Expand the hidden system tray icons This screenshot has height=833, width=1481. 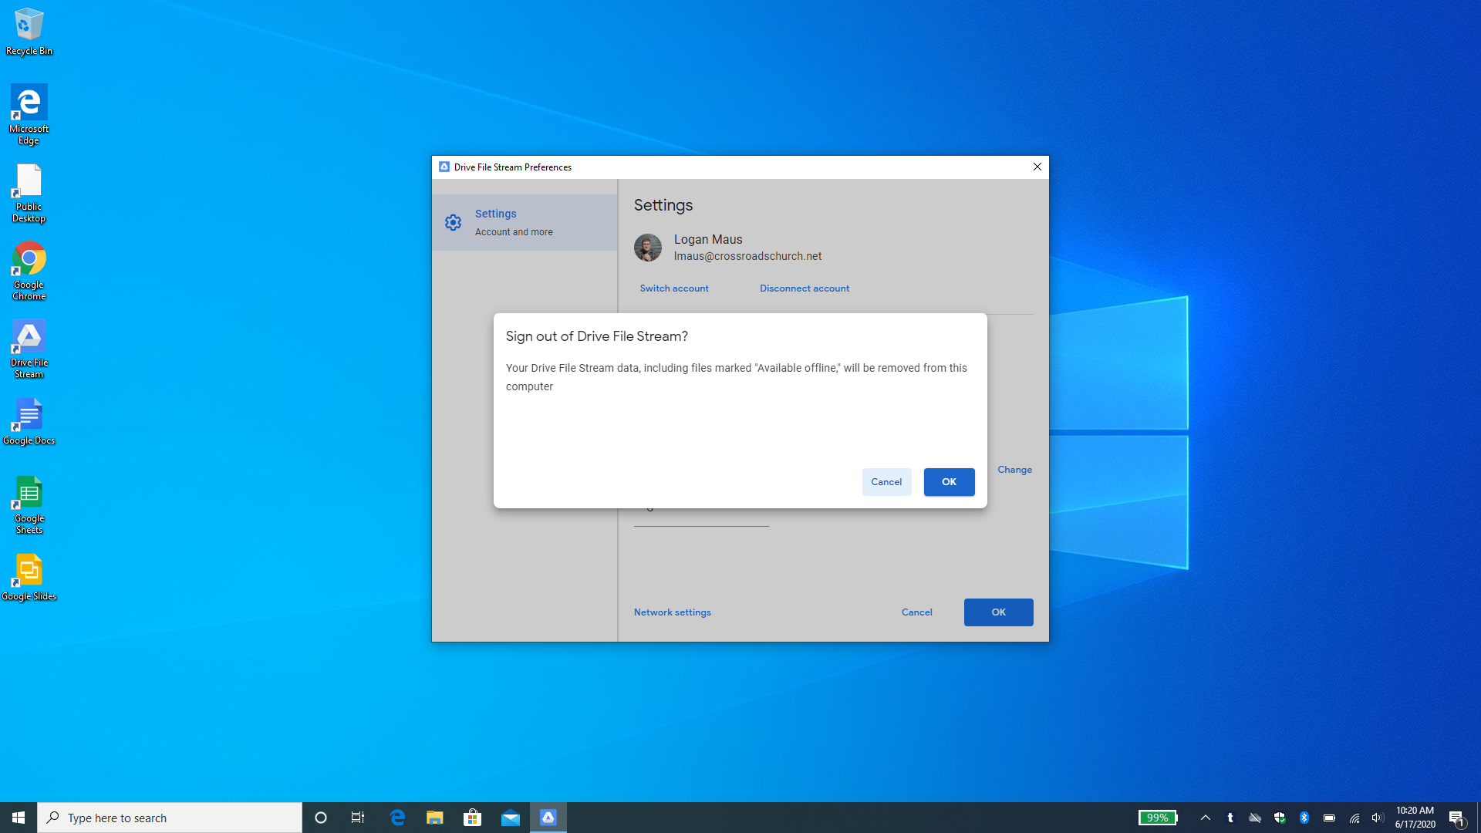(x=1206, y=818)
